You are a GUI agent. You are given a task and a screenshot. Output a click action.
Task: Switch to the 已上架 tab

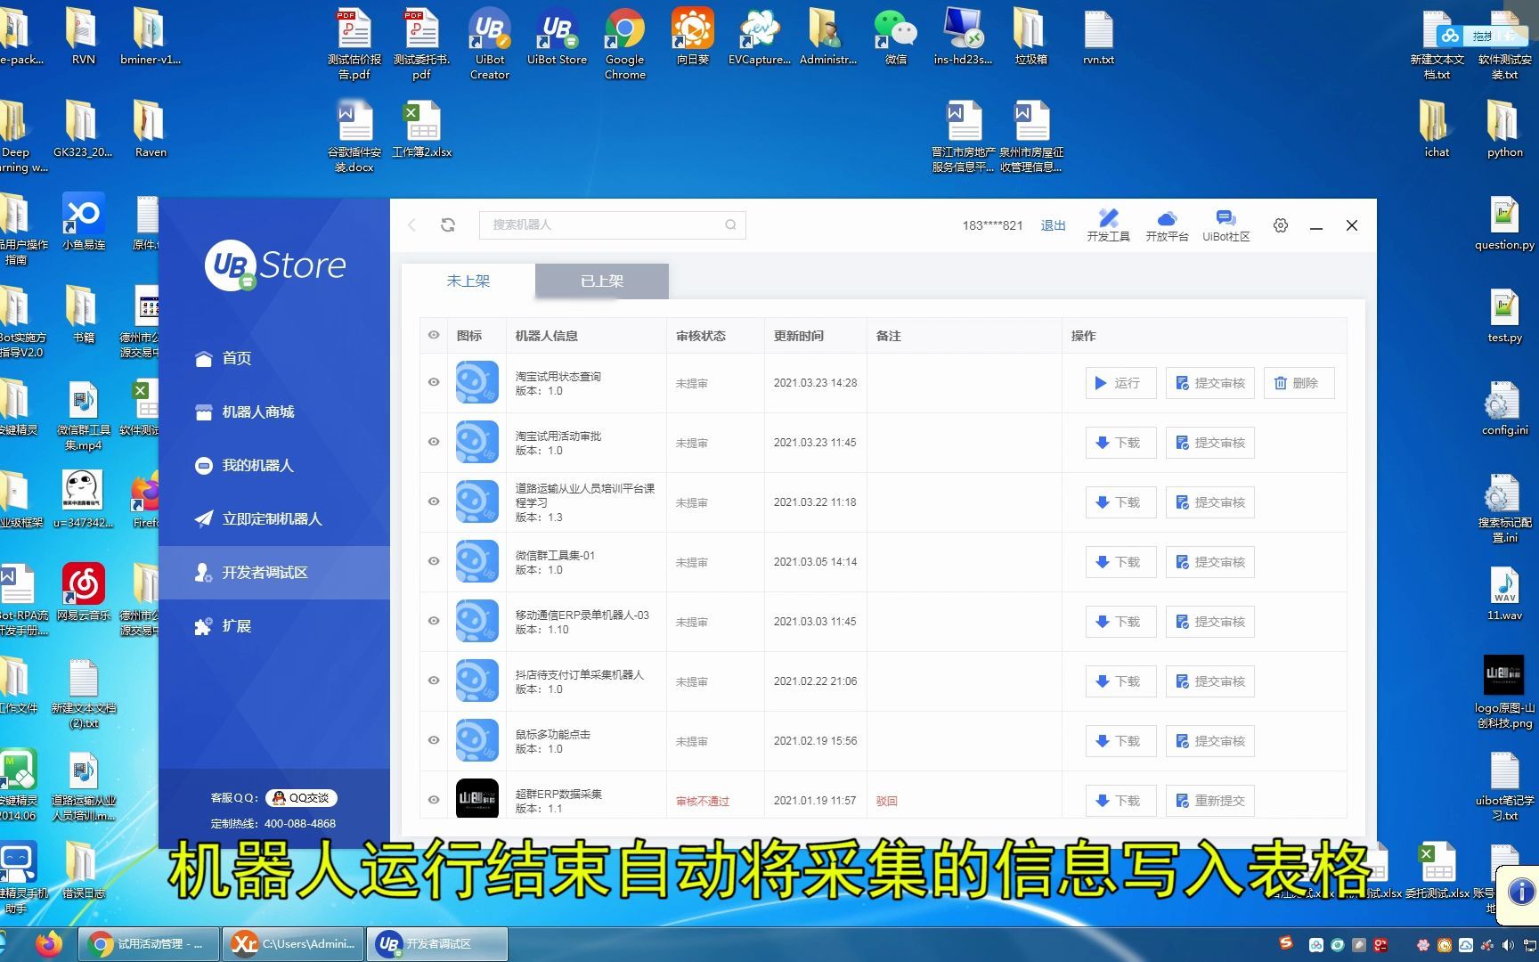pos(602,281)
